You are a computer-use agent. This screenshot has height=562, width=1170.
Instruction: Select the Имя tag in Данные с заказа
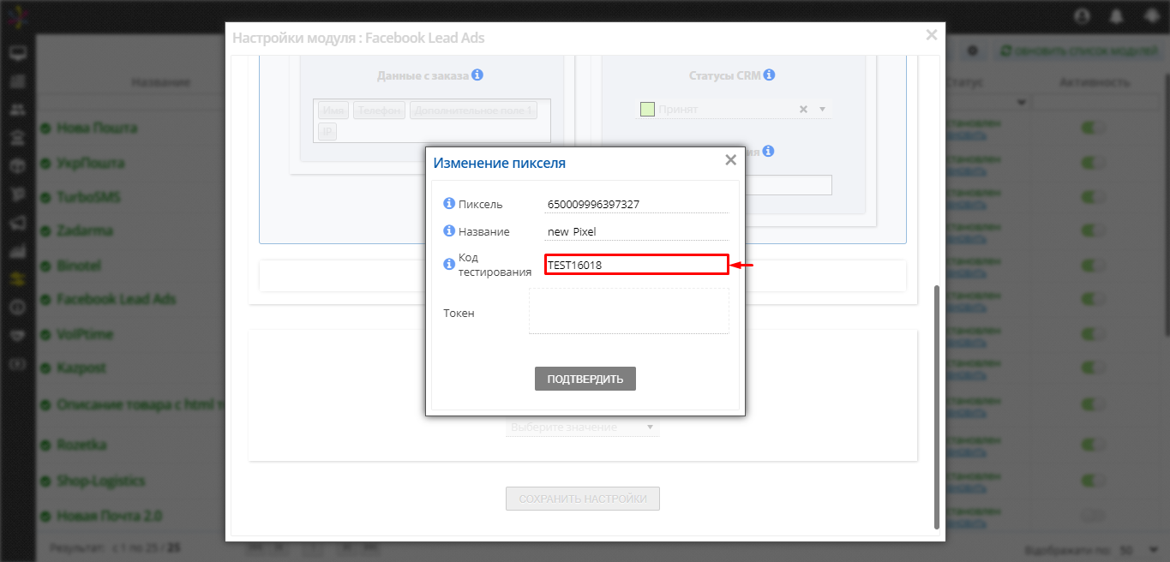tap(333, 111)
